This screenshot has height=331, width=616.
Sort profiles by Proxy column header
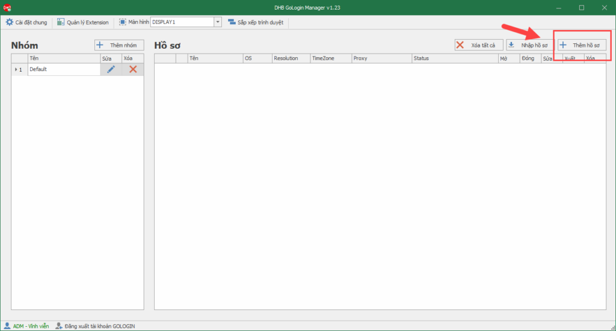click(381, 58)
